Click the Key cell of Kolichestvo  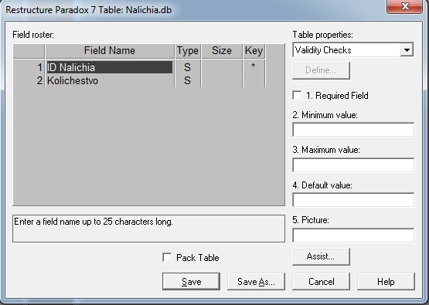(x=254, y=80)
